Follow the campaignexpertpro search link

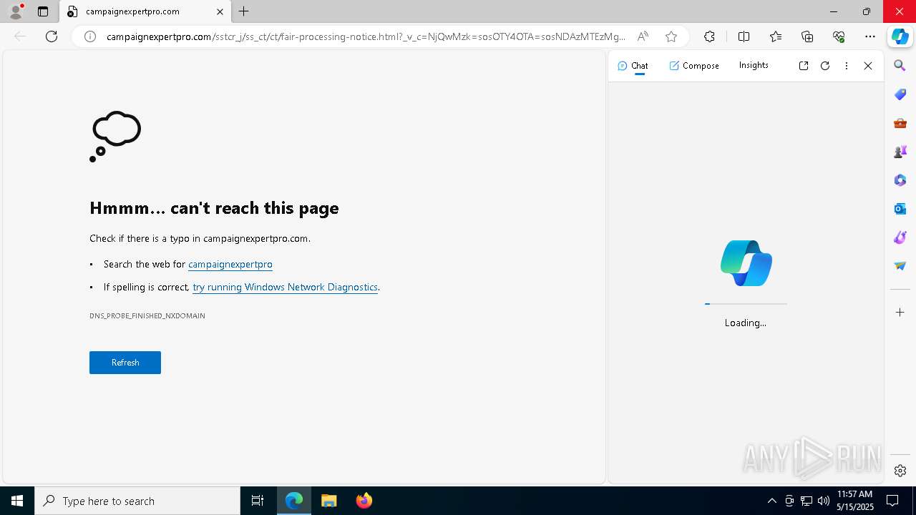point(230,264)
